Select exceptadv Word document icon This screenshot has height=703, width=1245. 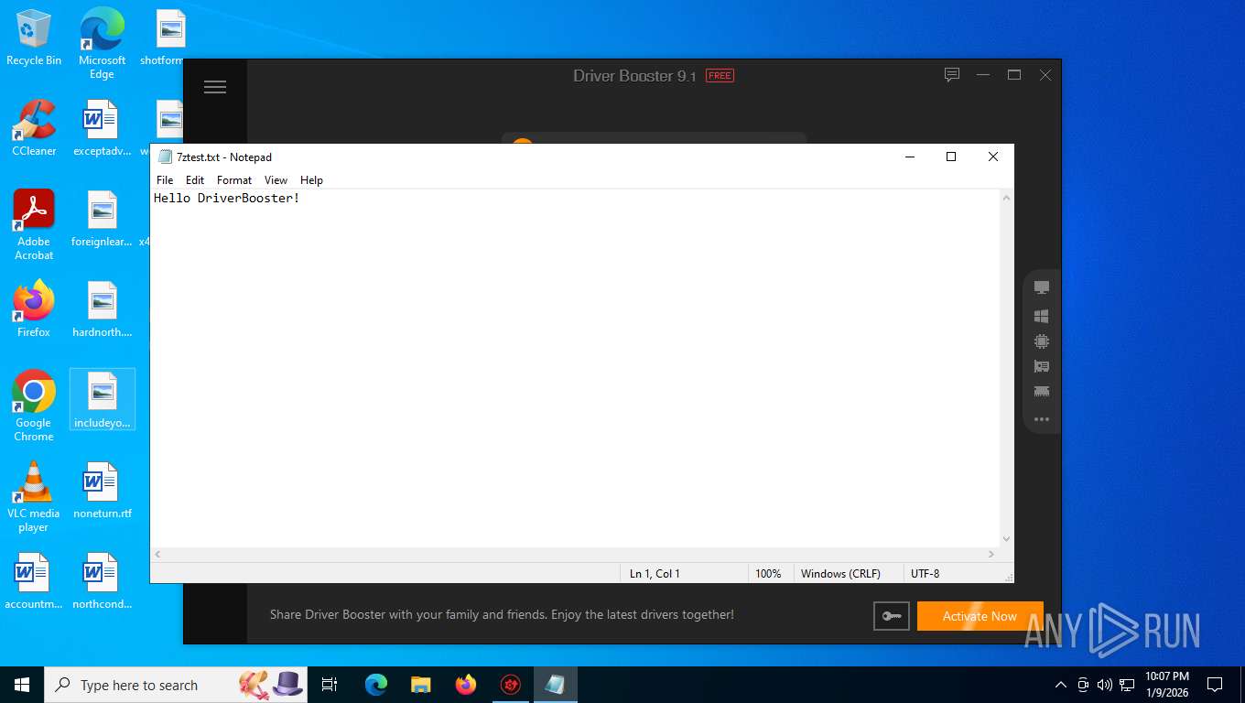pos(102,128)
